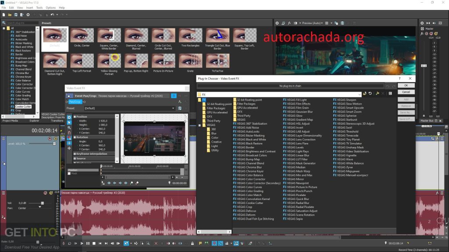449x252 pixels.
Task: Open plug-in chain fx icon in Video Event FX
Action: [x=180, y=101]
